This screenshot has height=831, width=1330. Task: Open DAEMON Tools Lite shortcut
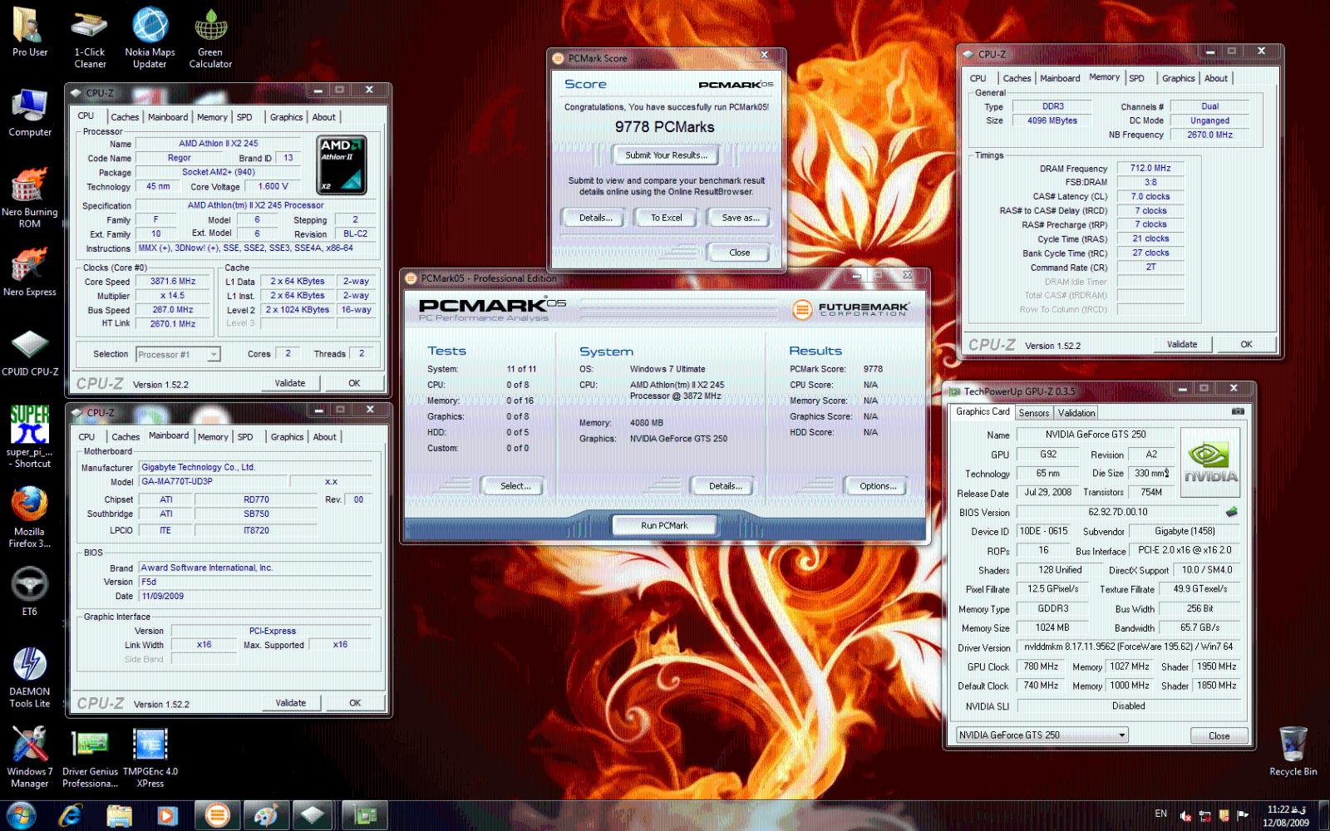(30, 677)
